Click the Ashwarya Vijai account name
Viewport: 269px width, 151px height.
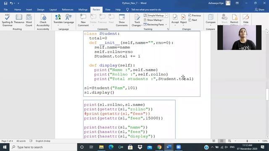[216, 3]
